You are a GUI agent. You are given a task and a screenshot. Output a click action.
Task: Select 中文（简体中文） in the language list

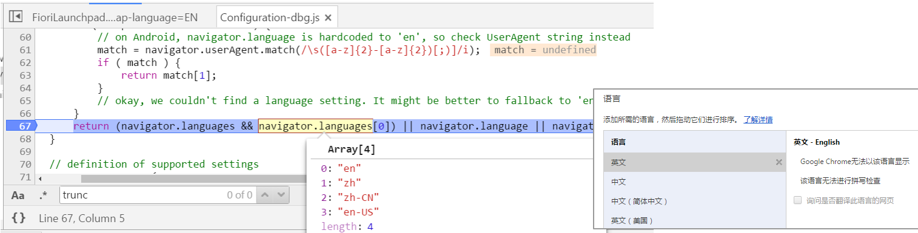point(694,201)
